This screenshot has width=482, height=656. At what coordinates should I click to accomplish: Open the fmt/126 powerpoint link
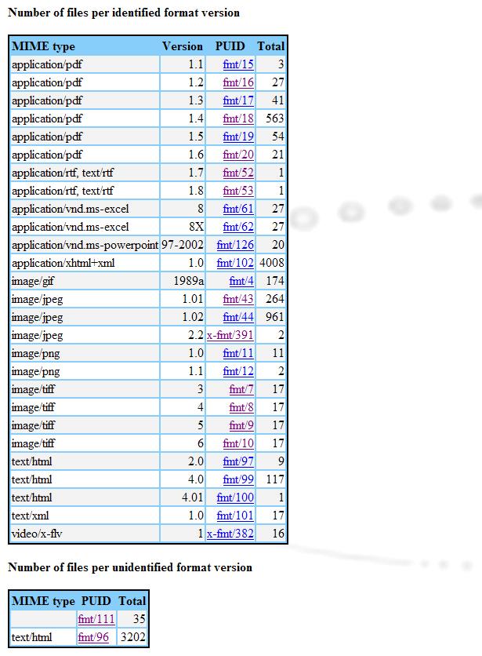[235, 245]
